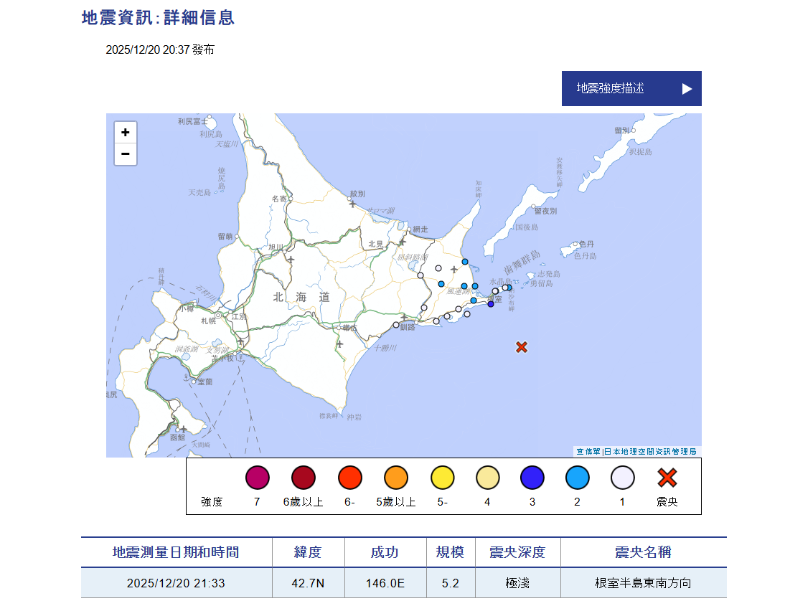
Task: Click the light blue intensity 2 circle in legend
Action: (x=577, y=477)
